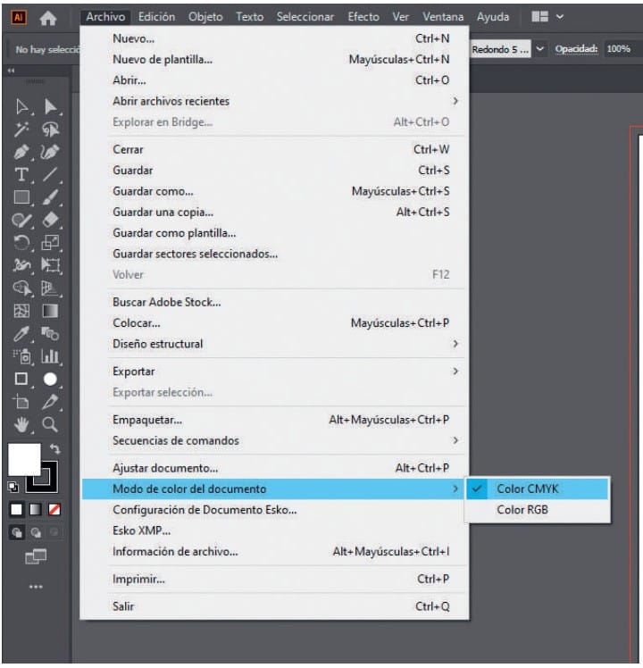Open the Redondo 5 brush dropdown
Viewport: 643px width, 668px height.
tap(539, 49)
